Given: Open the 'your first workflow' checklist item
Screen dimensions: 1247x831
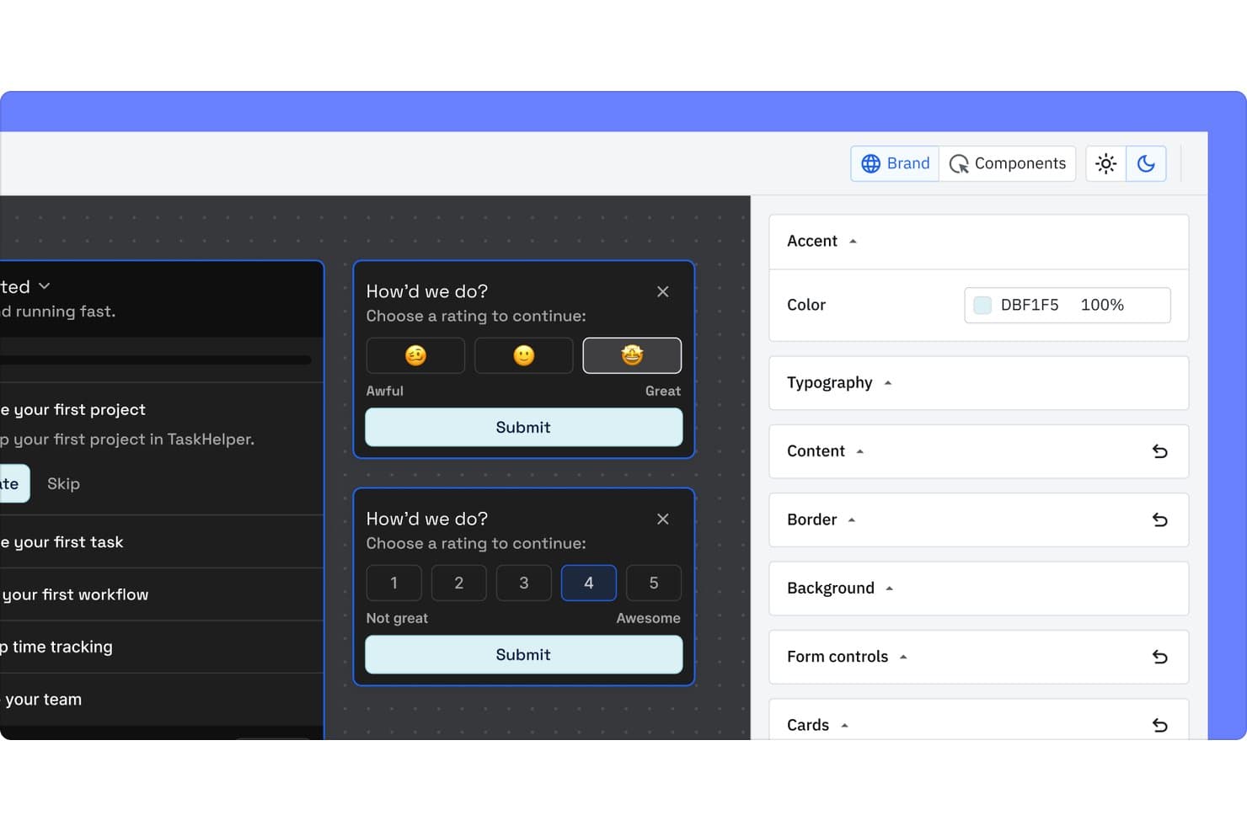Looking at the screenshot, I should click(162, 594).
